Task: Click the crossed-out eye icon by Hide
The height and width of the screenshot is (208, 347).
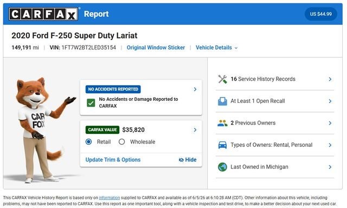Action: coord(181,160)
